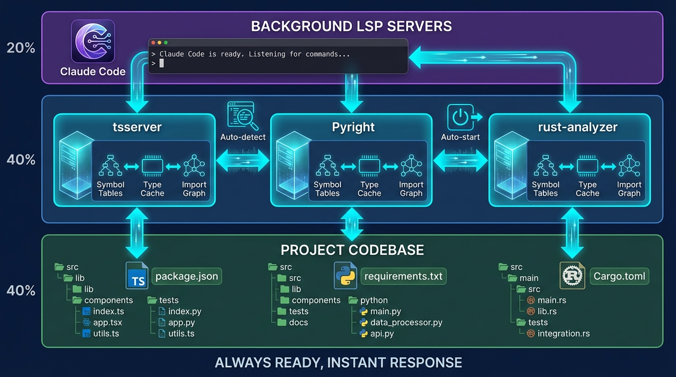Select rust-analyzer's Symbol Tables tree icon
676x377 pixels.
pos(545,166)
